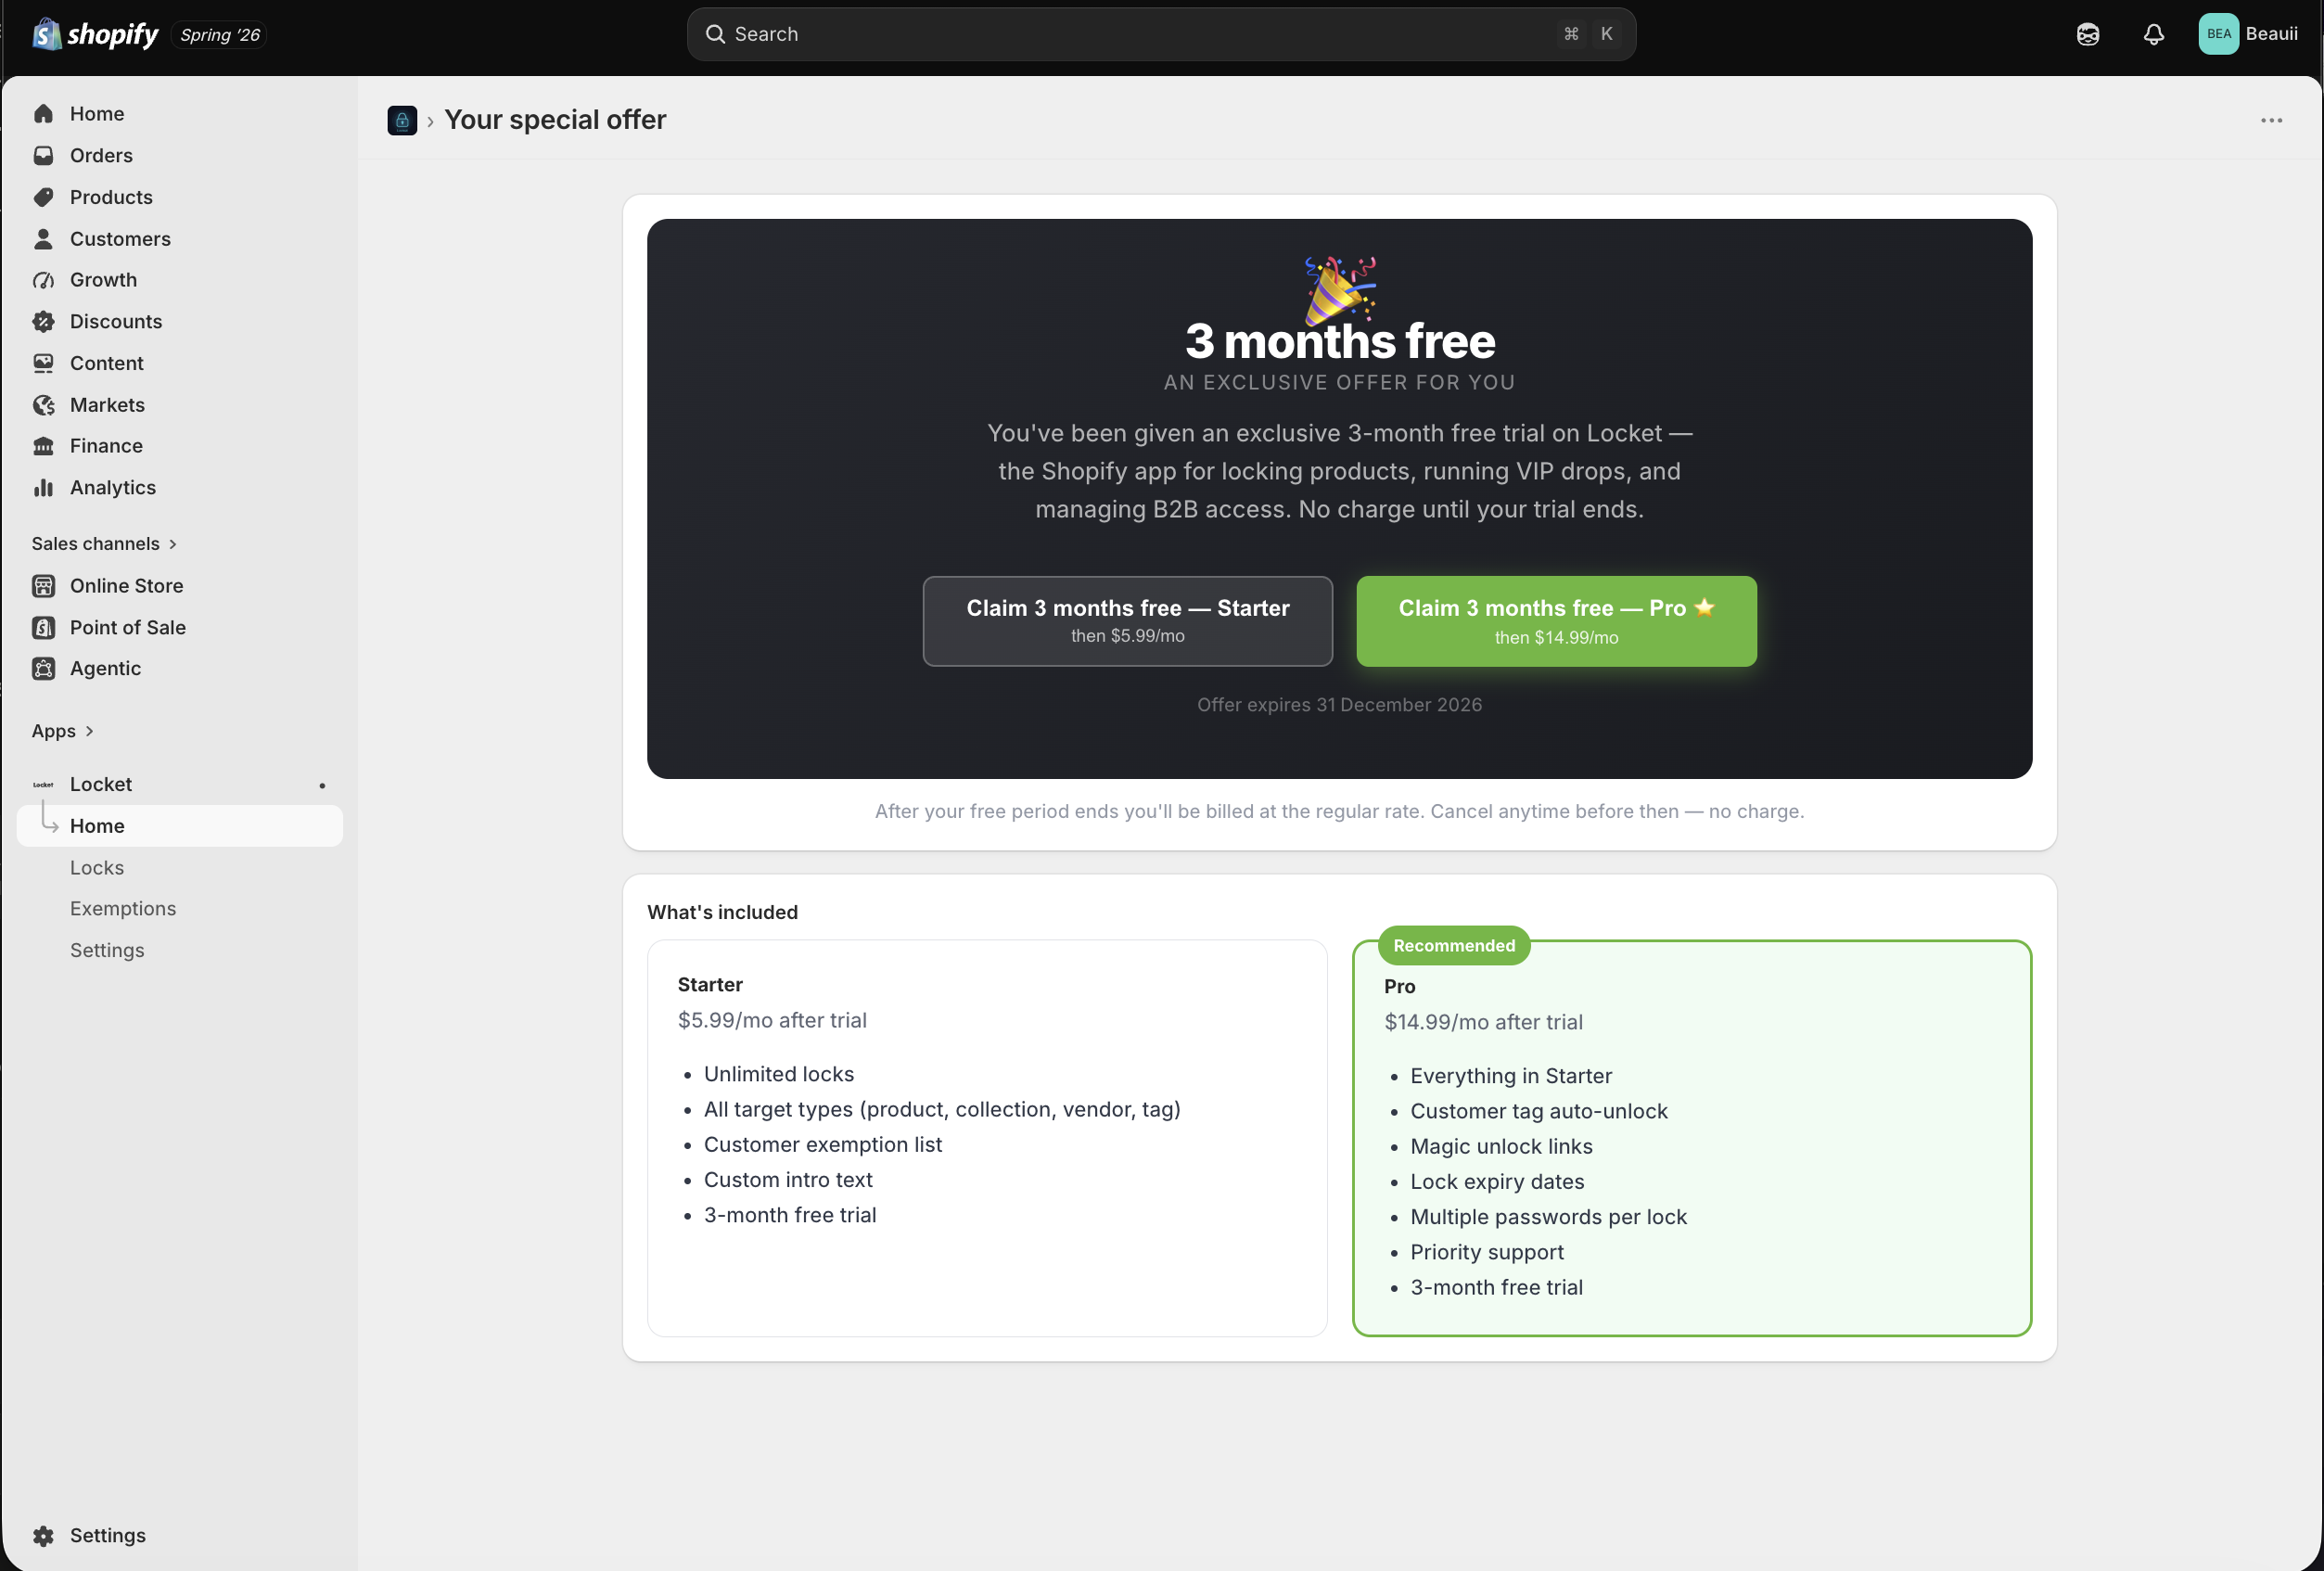Click the "Unlimited locks" feature

779,1074
